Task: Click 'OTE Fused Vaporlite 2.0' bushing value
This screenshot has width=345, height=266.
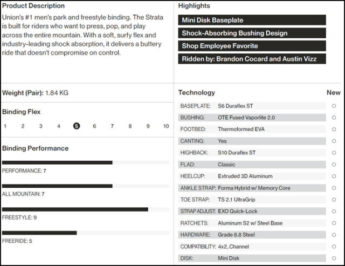Action: (x=246, y=118)
